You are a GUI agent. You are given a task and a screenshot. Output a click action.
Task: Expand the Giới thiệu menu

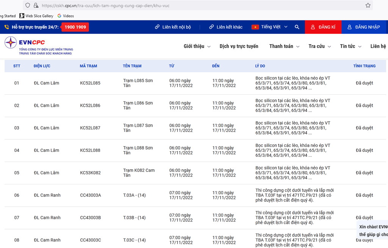click(197, 46)
